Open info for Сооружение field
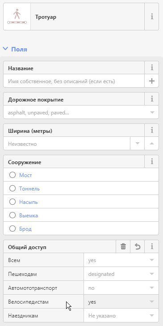 [152, 161]
